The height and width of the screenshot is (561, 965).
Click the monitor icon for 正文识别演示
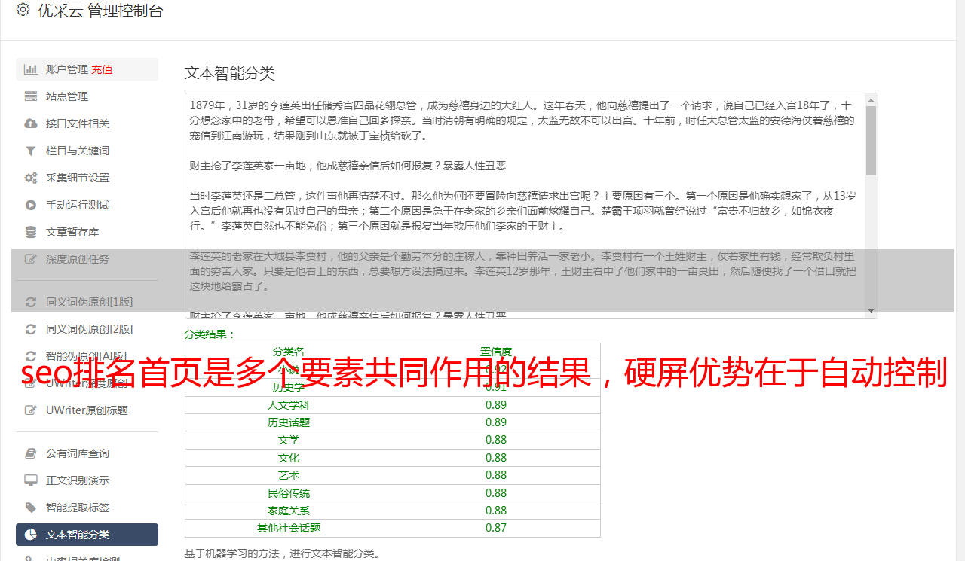[x=31, y=480]
